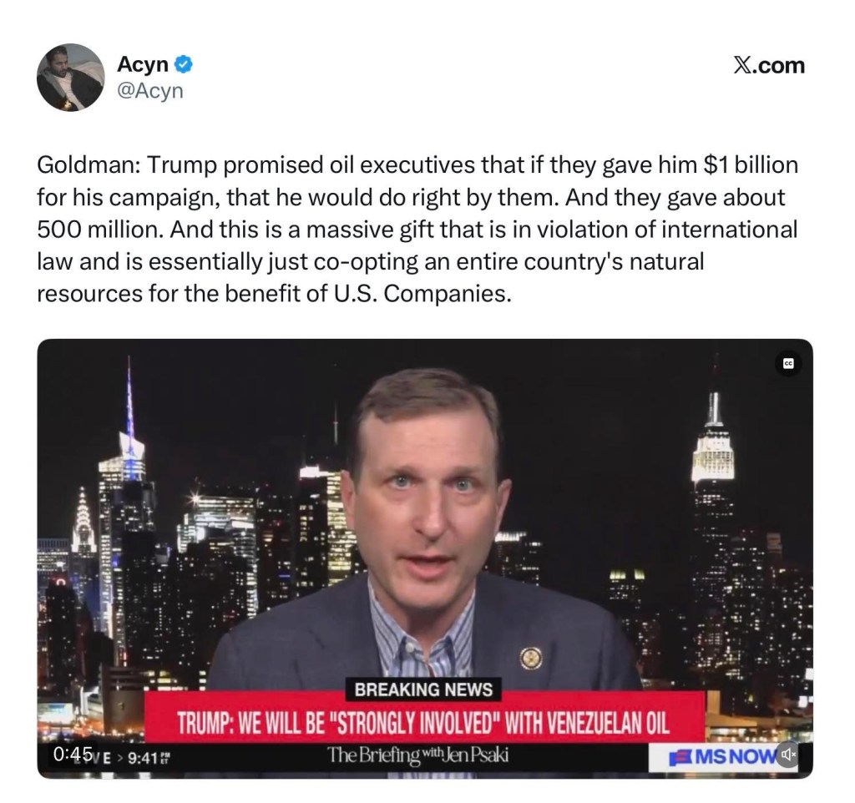This screenshot has width=855, height=803.
Task: Click the round lapel pin on the jacket
Action: 530,659
